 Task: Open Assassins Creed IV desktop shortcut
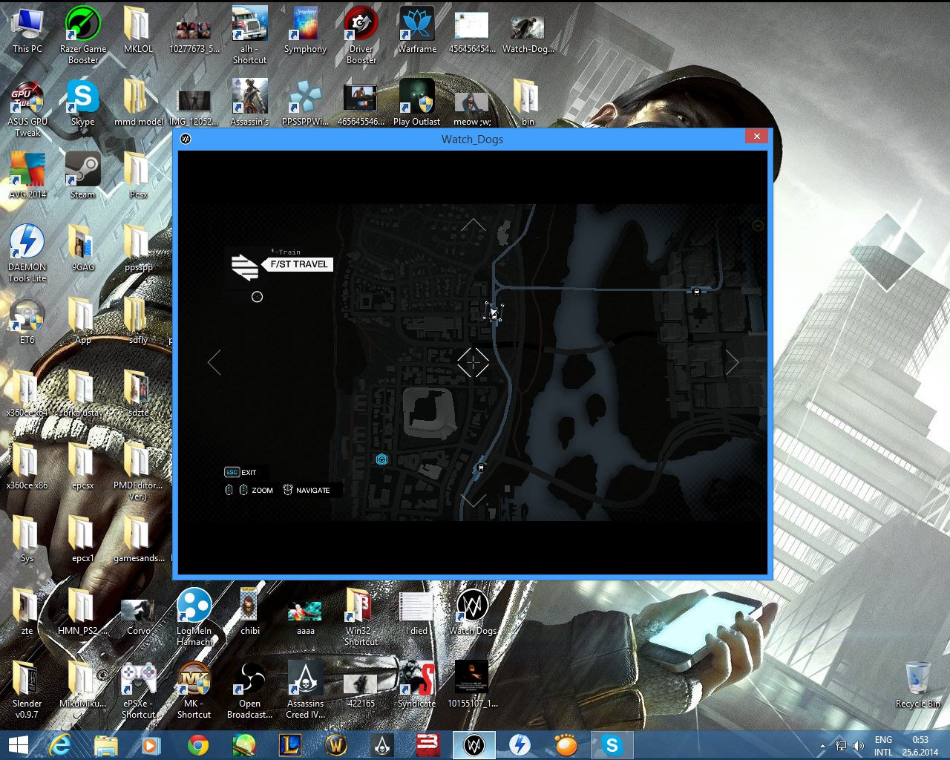point(306,690)
